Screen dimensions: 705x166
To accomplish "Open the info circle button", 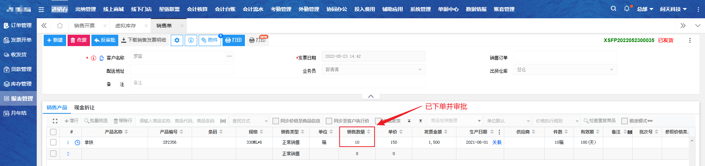I will [191, 40].
